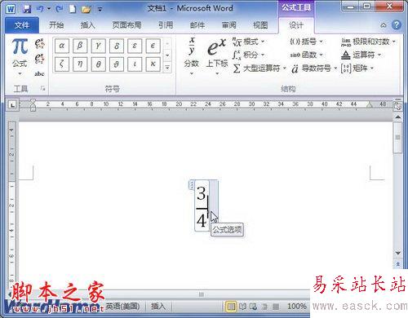Viewport: 408px width, 318px height.
Task: Open the 引用 tab
Action: coord(166,25)
